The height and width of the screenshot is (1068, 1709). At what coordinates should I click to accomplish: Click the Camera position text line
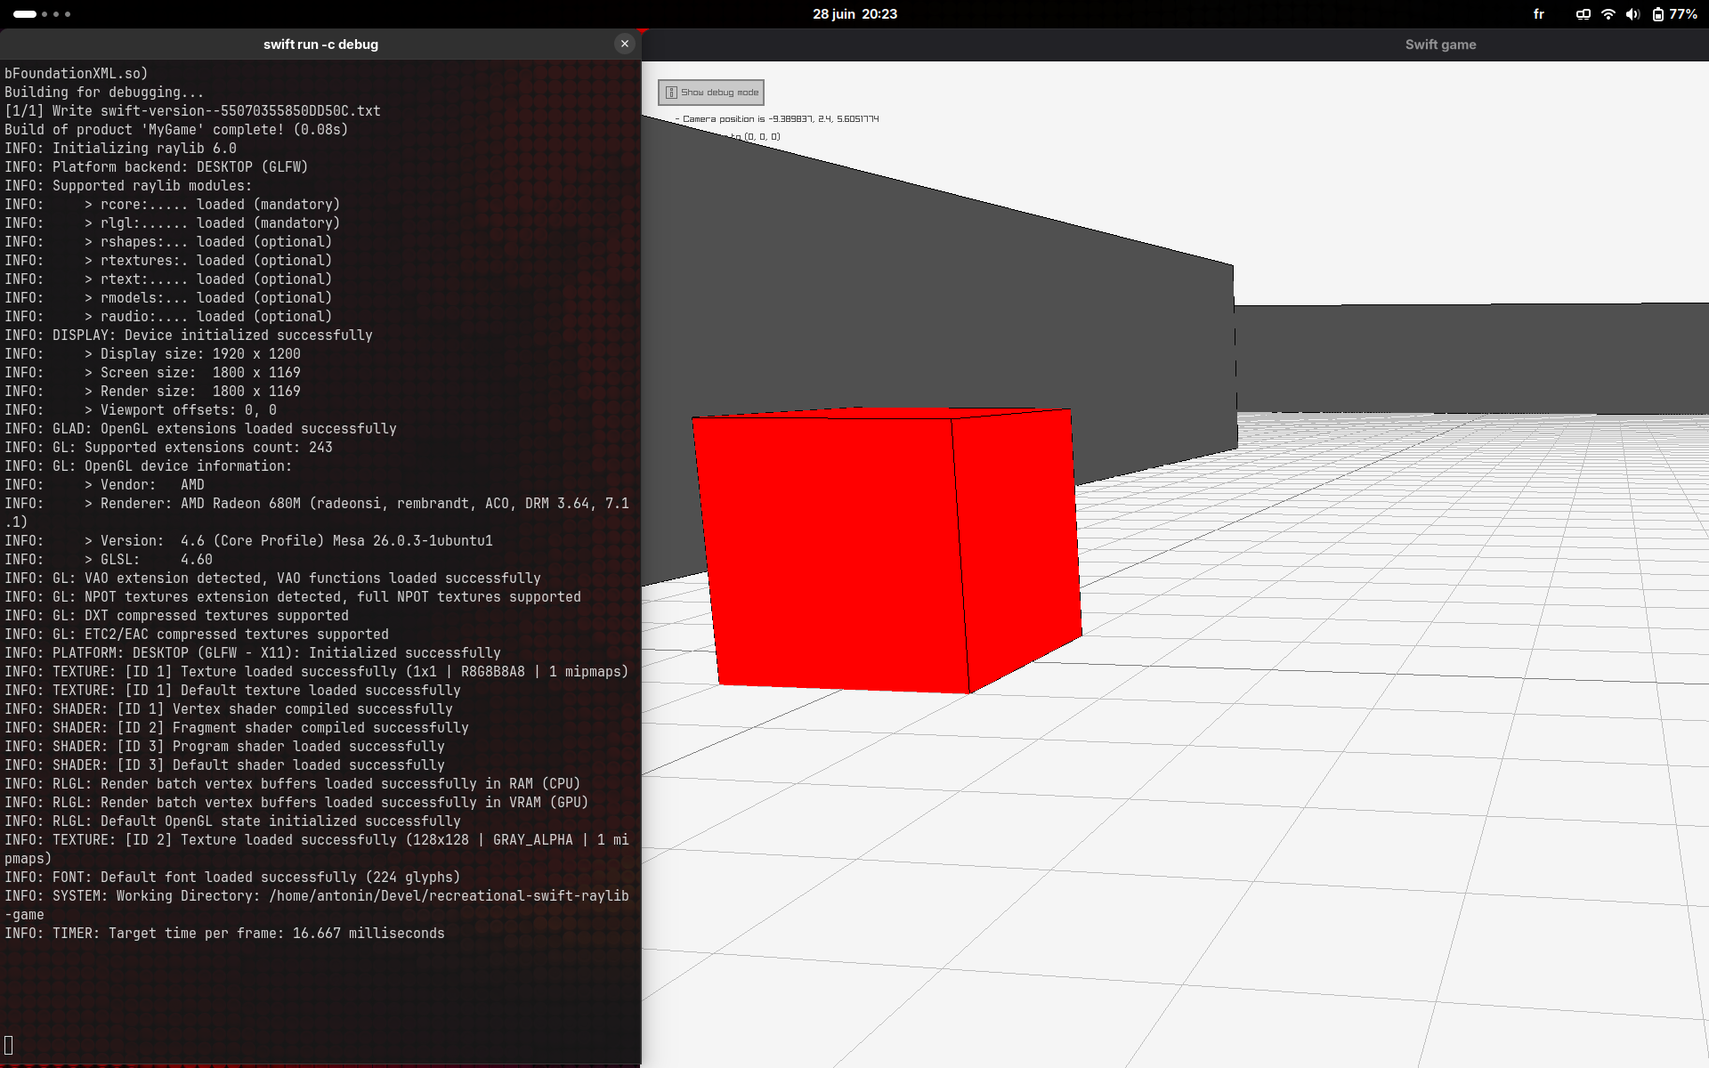pos(777,118)
